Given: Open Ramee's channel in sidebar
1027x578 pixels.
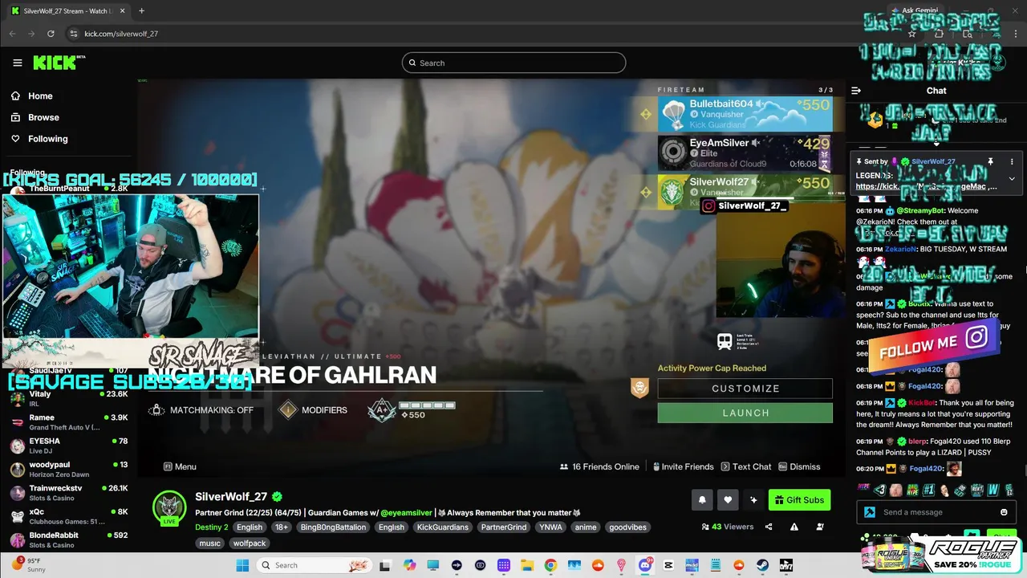Looking at the screenshot, I should (x=68, y=422).
